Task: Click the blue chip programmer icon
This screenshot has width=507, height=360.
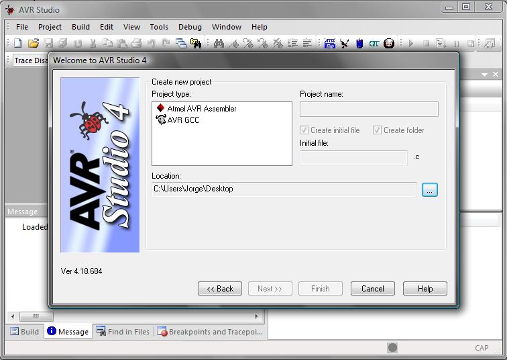Action: 330,44
